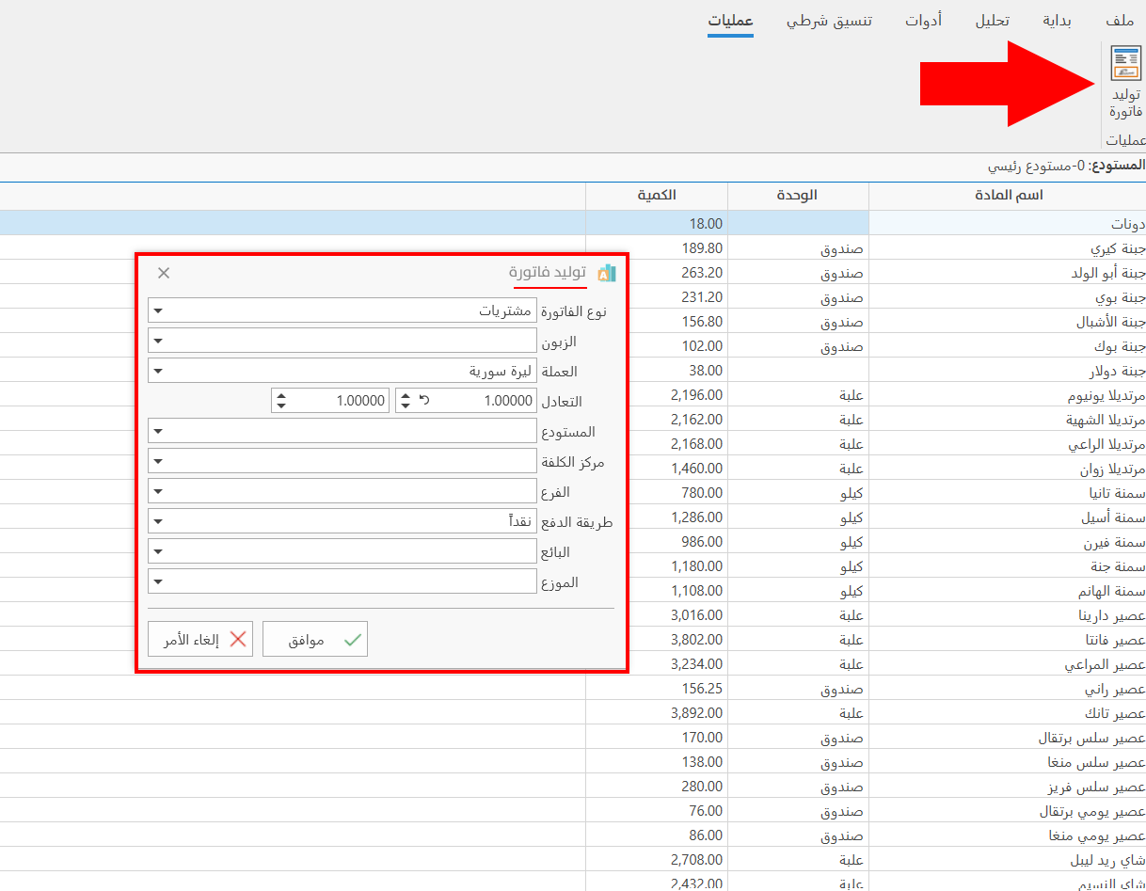Click the reset arrow icon in التعادل field
Image resolution: width=1146 pixels, height=891 pixels.
[x=424, y=399]
